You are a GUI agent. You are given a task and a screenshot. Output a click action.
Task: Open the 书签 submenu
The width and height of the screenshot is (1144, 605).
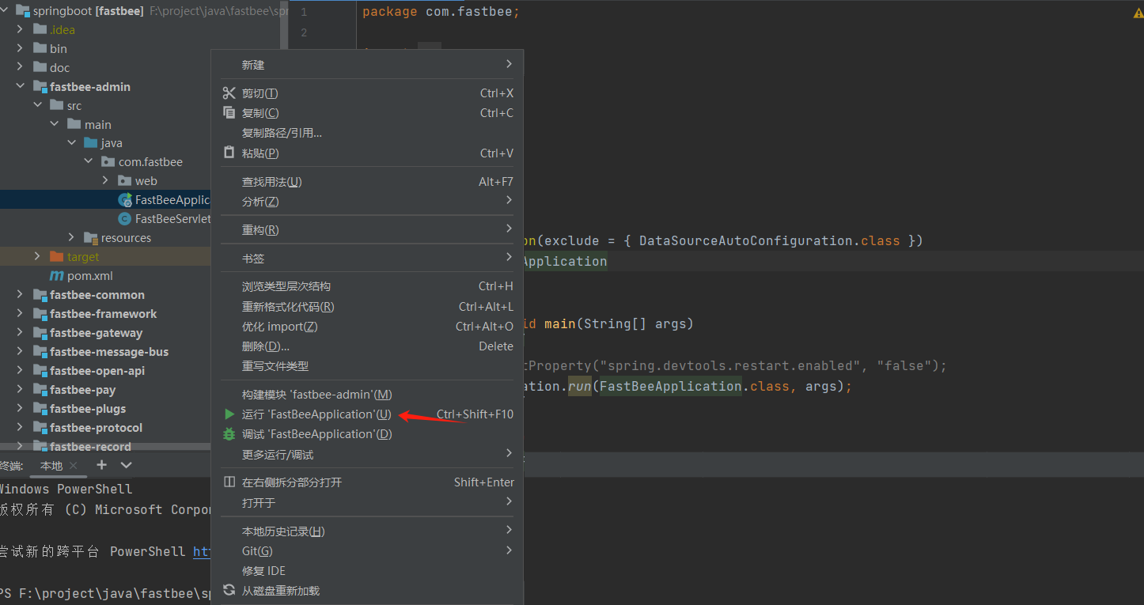click(367, 259)
